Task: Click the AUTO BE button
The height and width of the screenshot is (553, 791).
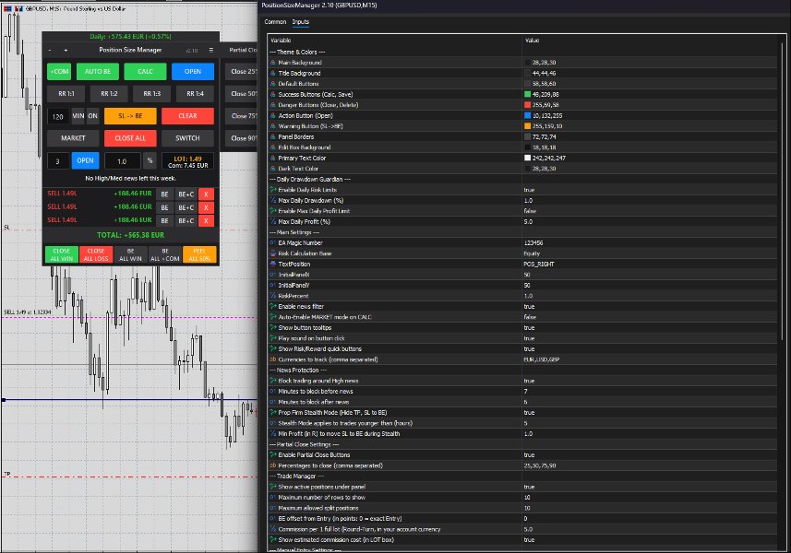Action: (x=97, y=72)
